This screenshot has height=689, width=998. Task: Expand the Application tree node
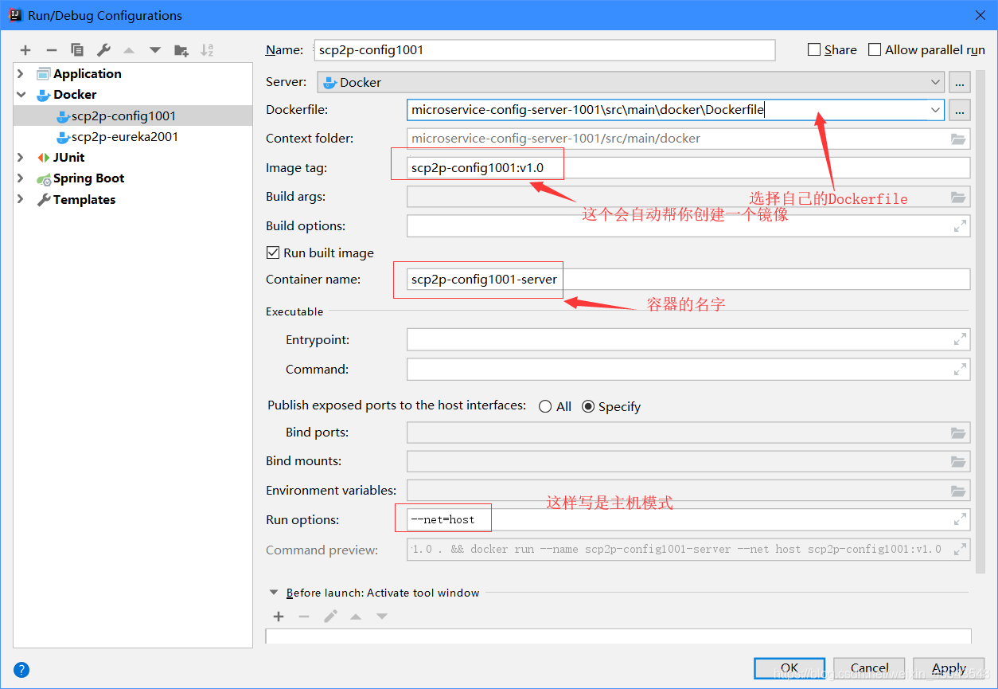[x=21, y=74]
